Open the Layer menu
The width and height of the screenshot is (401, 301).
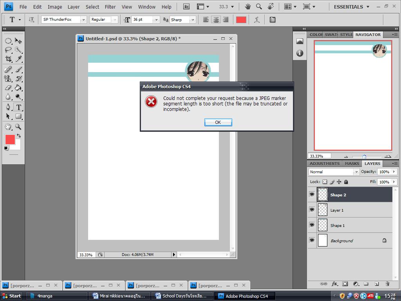(x=74, y=7)
